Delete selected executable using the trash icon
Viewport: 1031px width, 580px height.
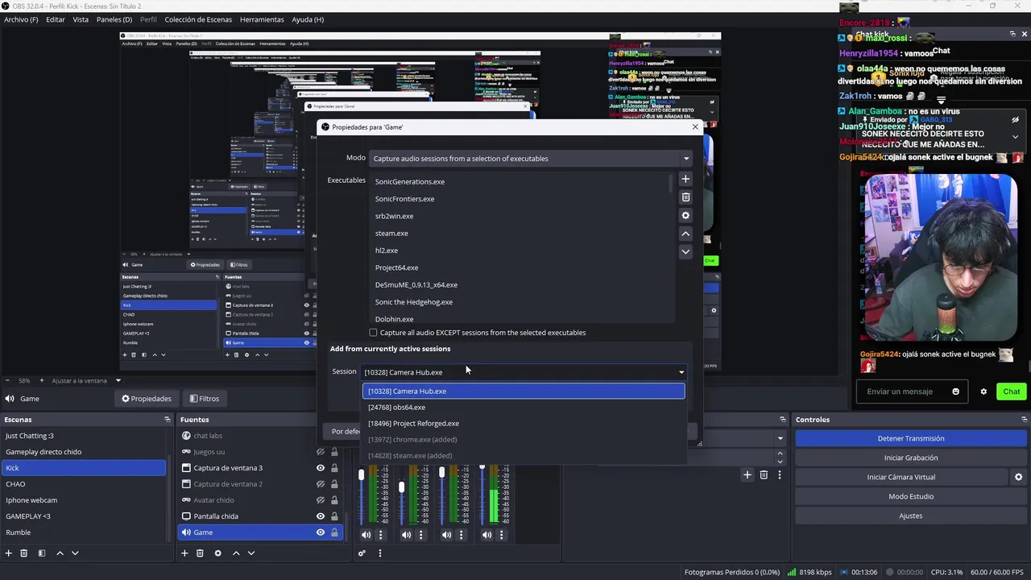[685, 197]
